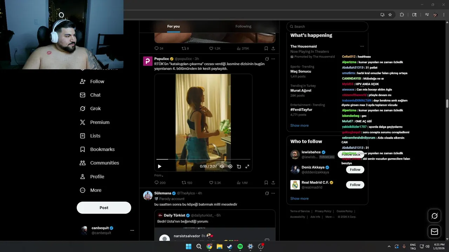Expand footer More links
Viewport: 449px width, 252px height.
tap(329, 217)
